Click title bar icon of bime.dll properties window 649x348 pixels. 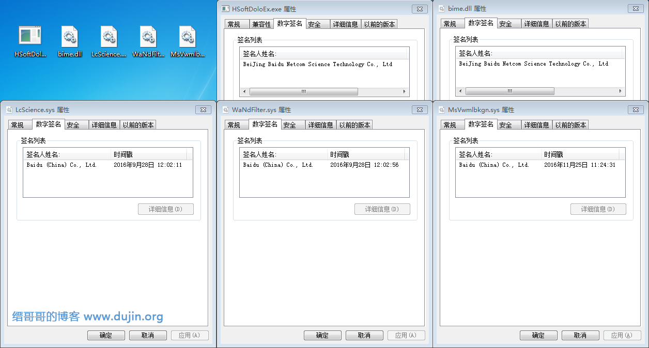click(442, 9)
